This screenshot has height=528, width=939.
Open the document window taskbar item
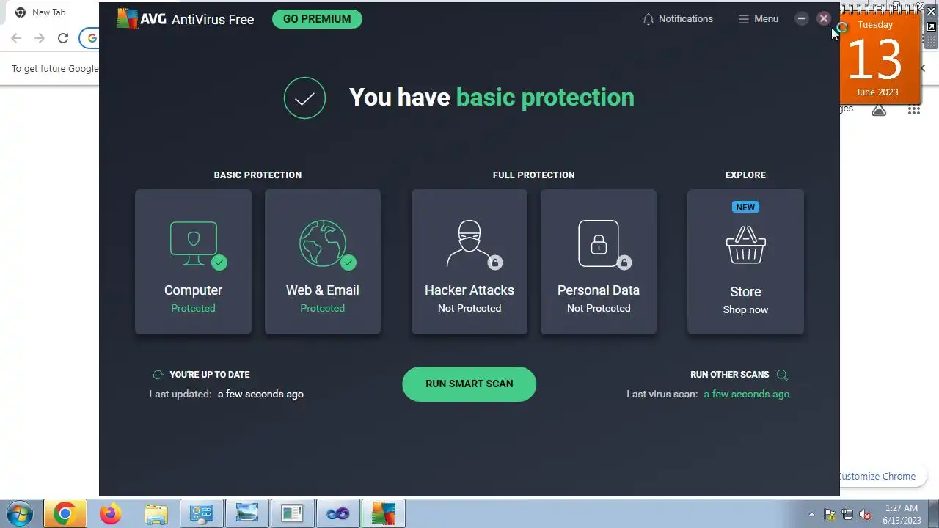click(x=293, y=514)
